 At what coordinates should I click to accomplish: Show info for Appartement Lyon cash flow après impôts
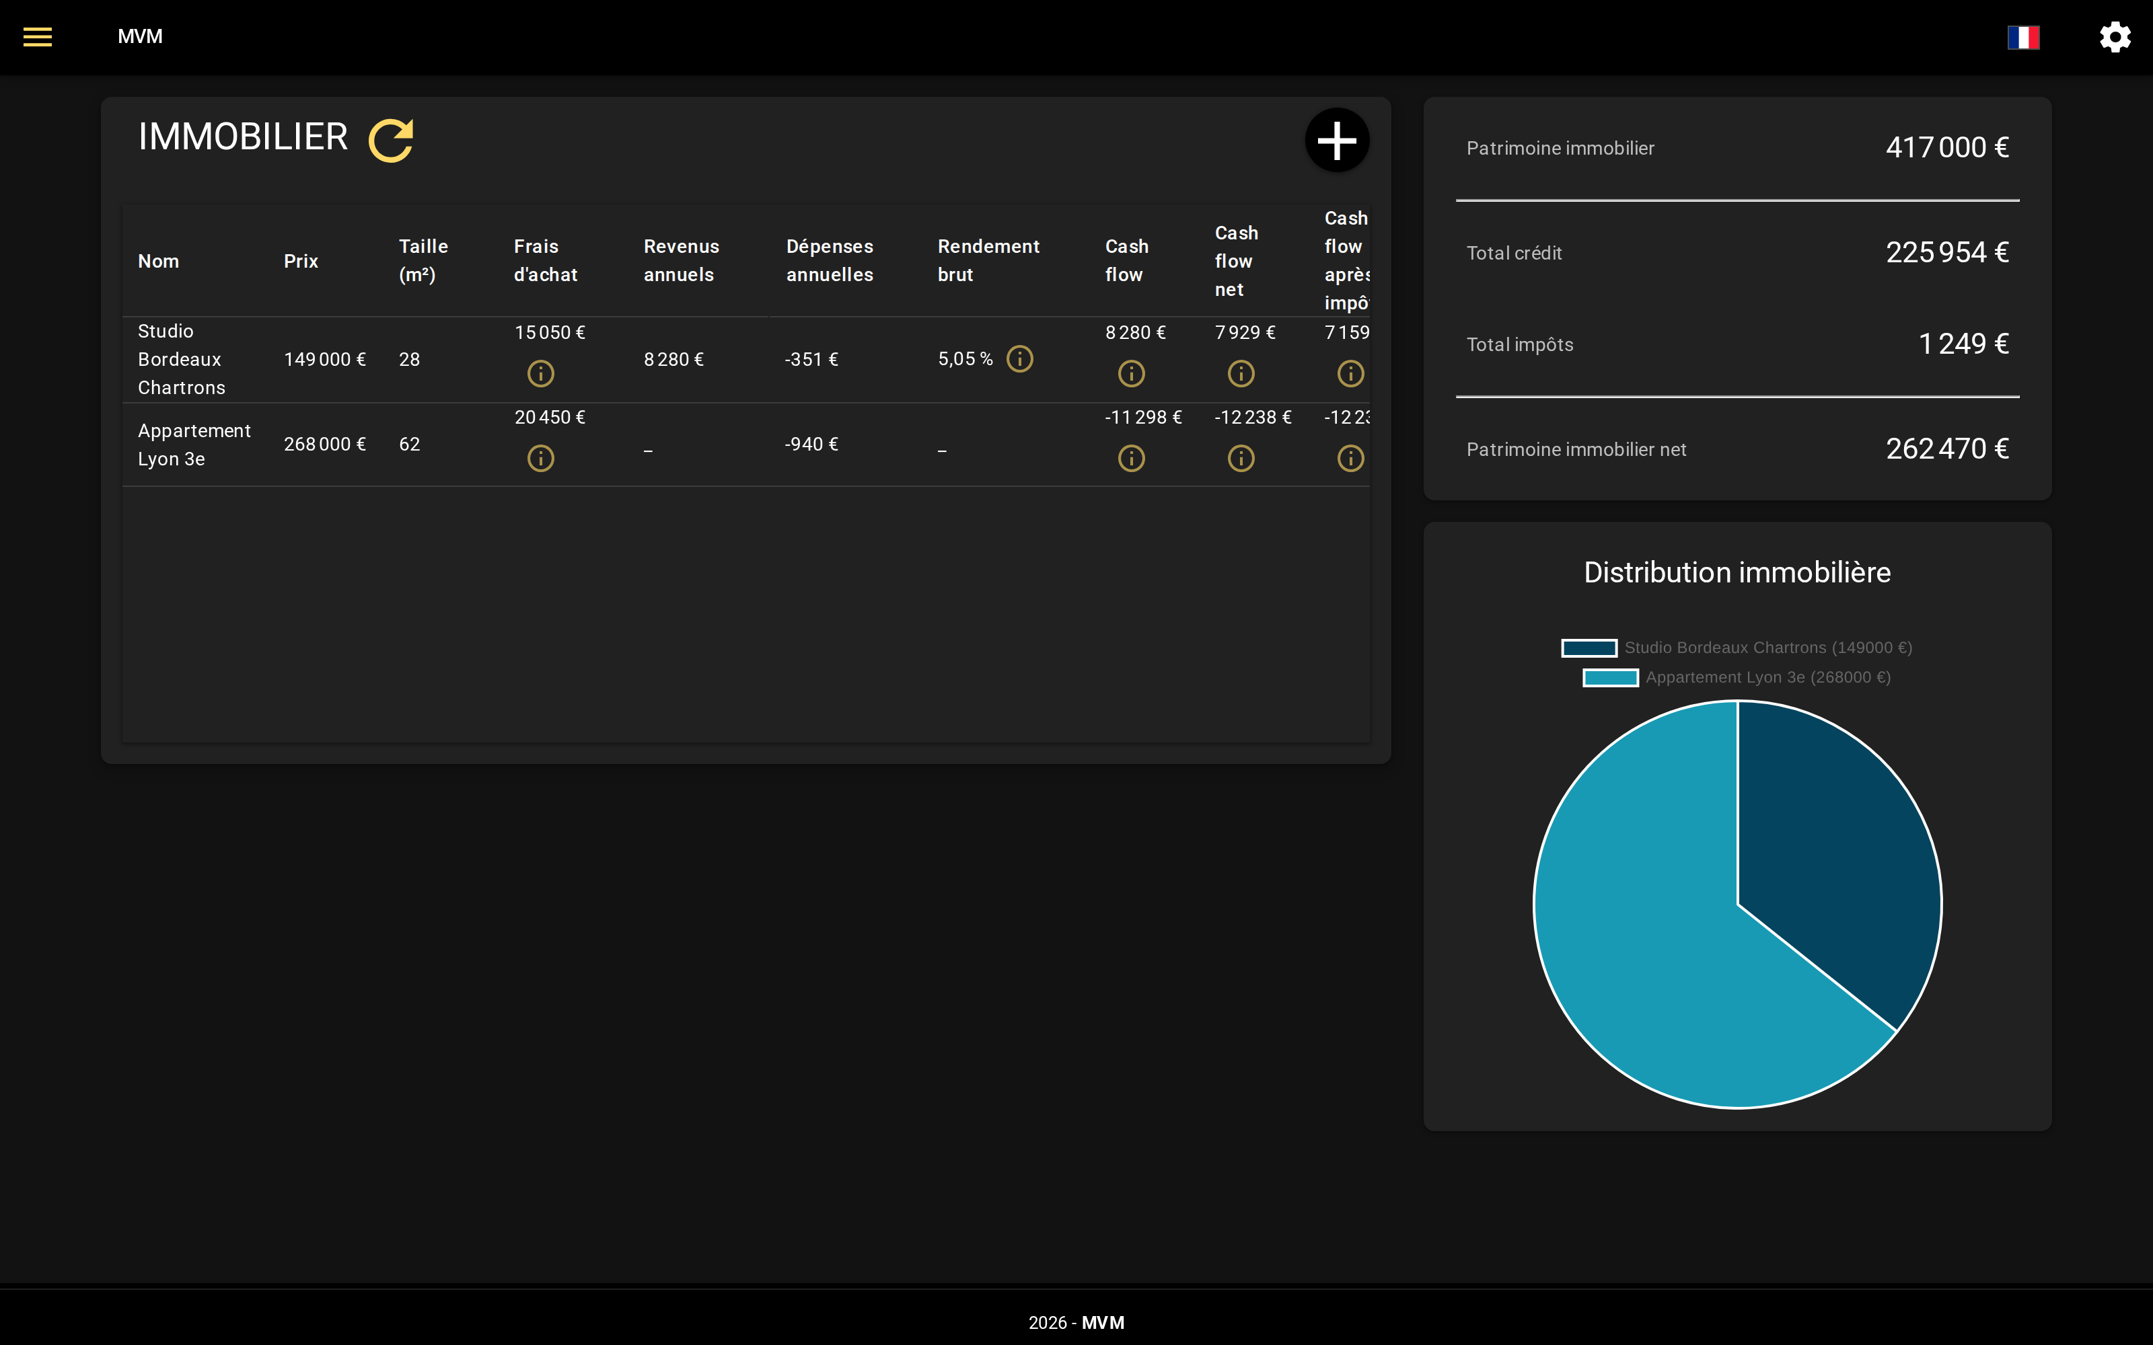[1350, 458]
